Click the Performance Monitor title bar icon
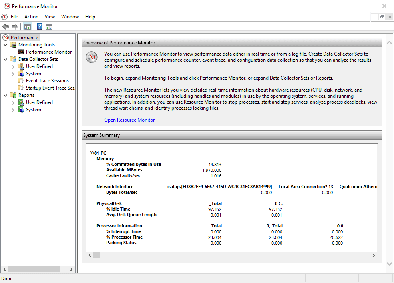Screen dimensions: 394x283 click(x=7, y=6)
